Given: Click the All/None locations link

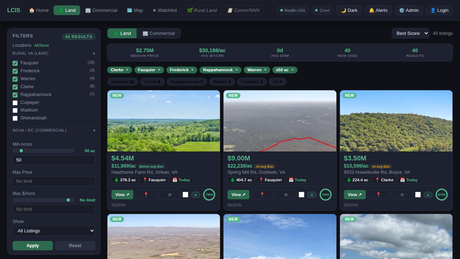Looking at the screenshot, I should click(42, 45).
